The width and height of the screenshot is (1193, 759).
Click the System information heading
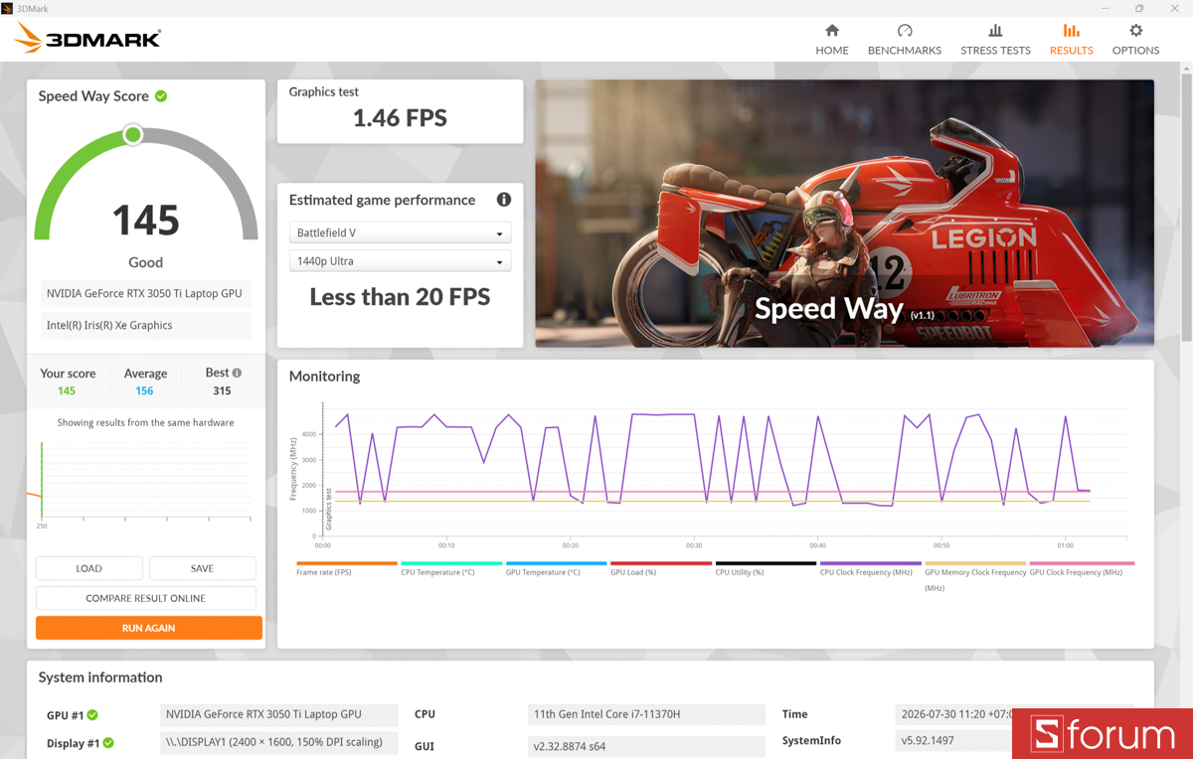(x=100, y=678)
